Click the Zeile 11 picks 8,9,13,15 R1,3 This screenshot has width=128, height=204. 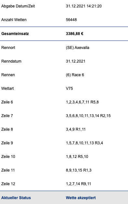coord(79,170)
